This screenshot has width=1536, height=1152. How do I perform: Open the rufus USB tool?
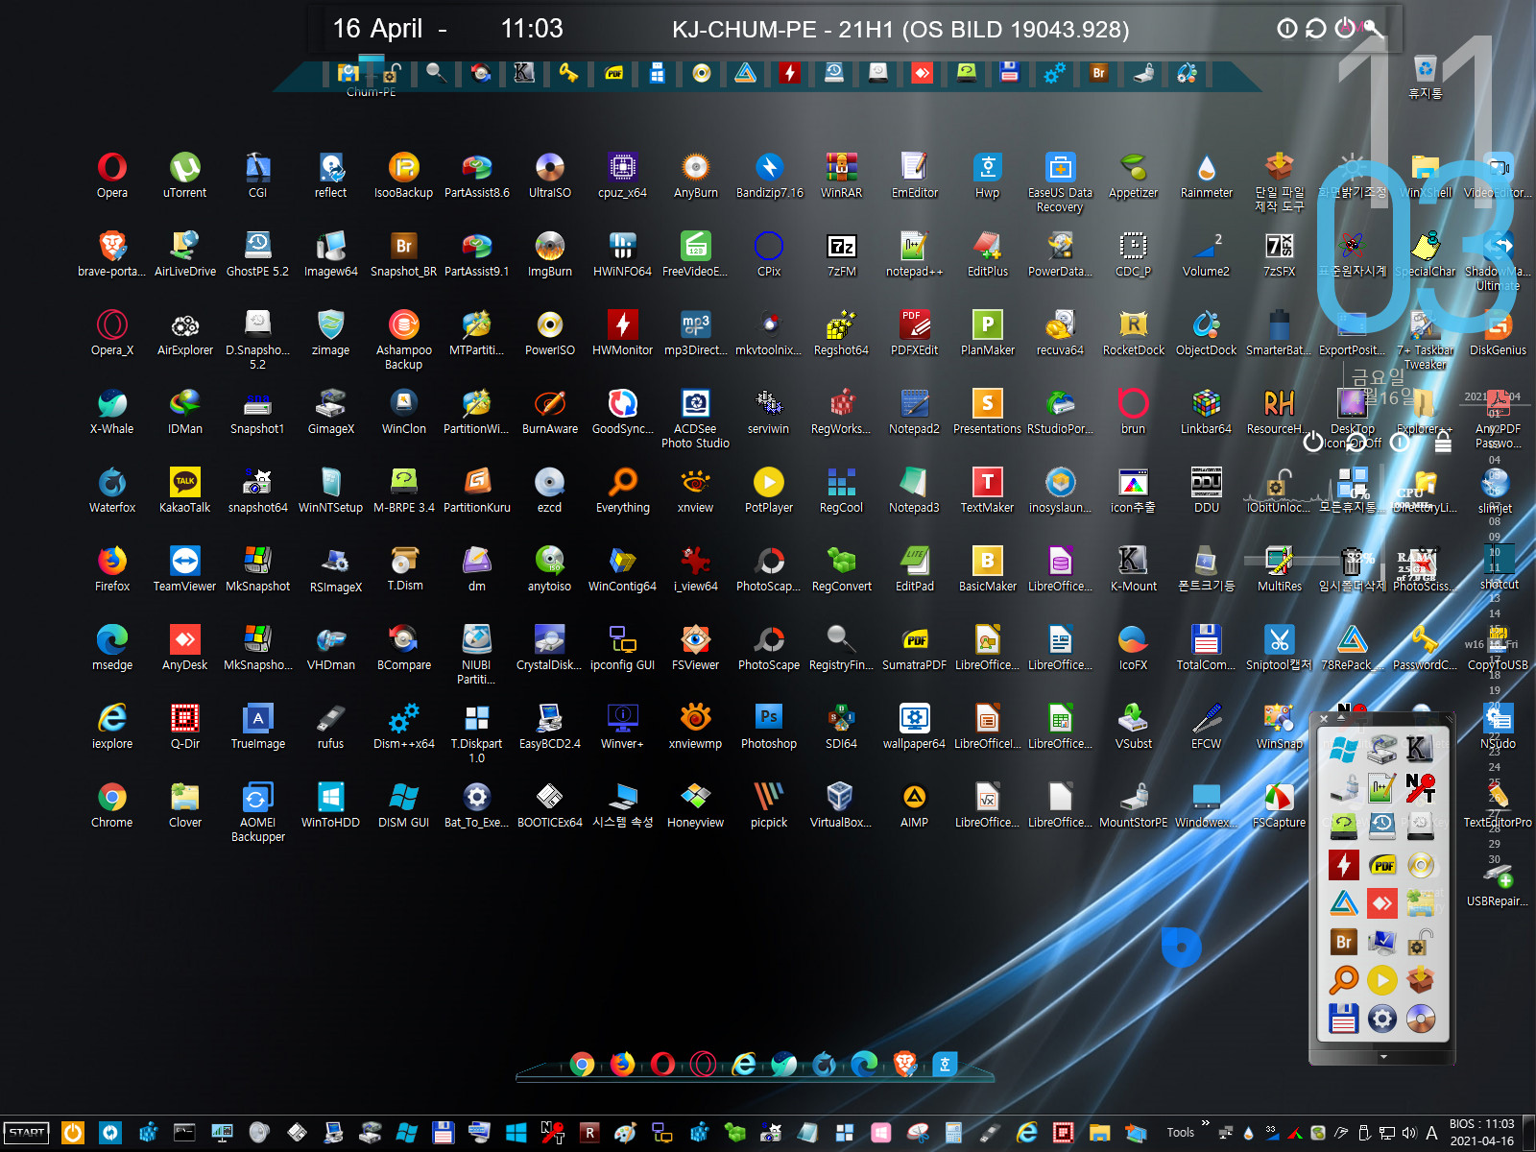[331, 726]
